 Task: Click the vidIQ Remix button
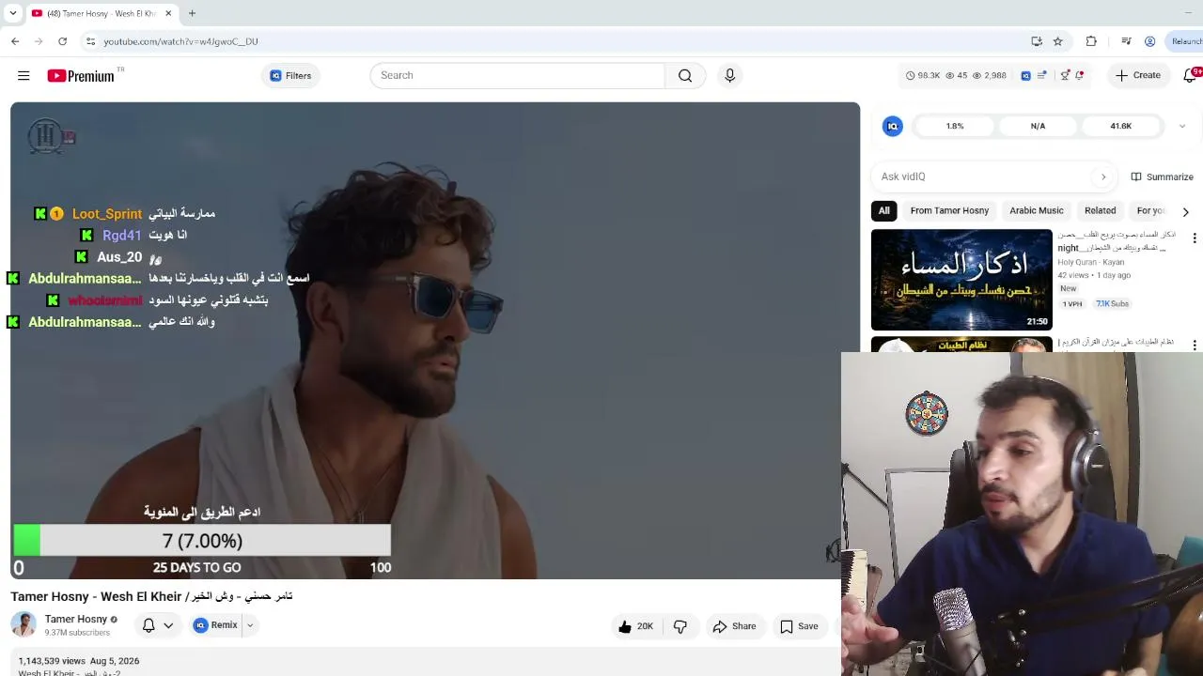click(x=216, y=625)
